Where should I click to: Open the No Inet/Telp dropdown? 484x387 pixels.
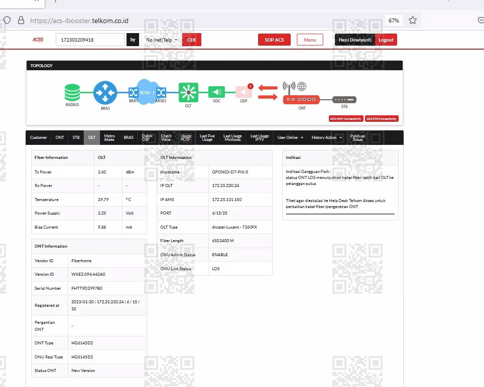162,40
